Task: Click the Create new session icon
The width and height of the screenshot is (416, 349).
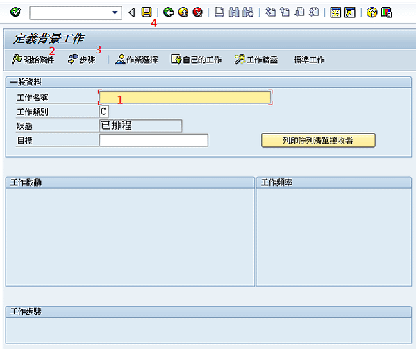Action: pos(335,12)
